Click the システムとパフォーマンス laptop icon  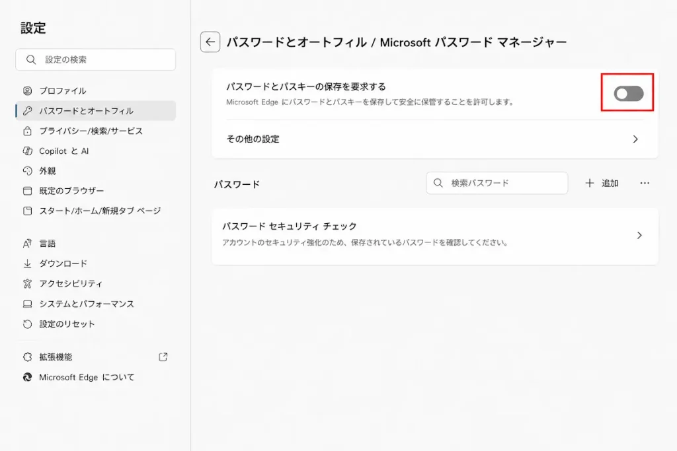27,304
